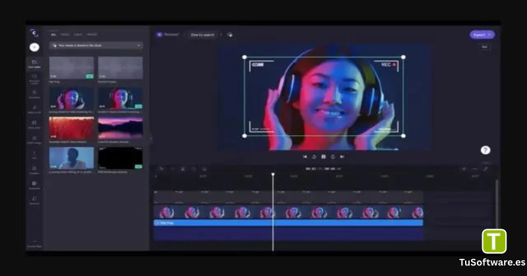This screenshot has width=527, height=276.
Task: Click the cloud sync status icon
Action: [x=230, y=35]
